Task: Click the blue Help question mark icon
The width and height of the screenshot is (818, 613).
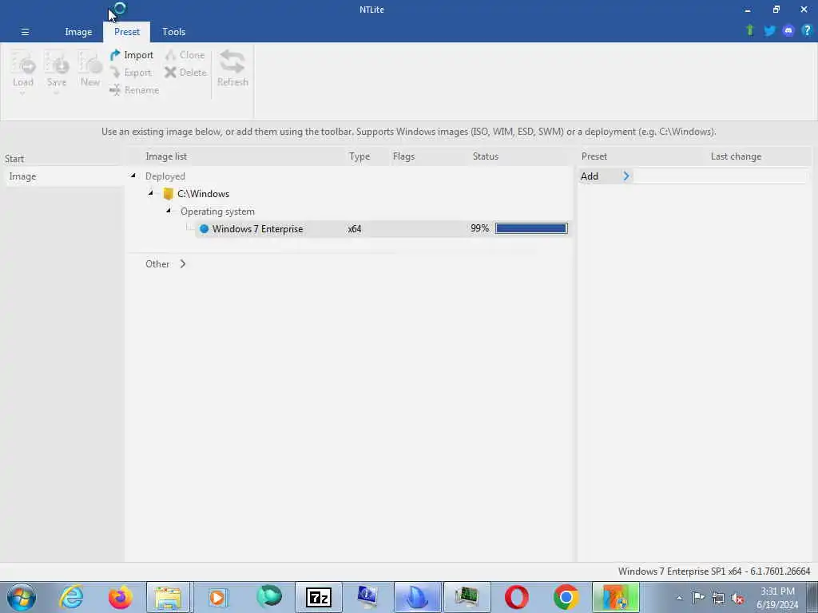Action: click(807, 30)
